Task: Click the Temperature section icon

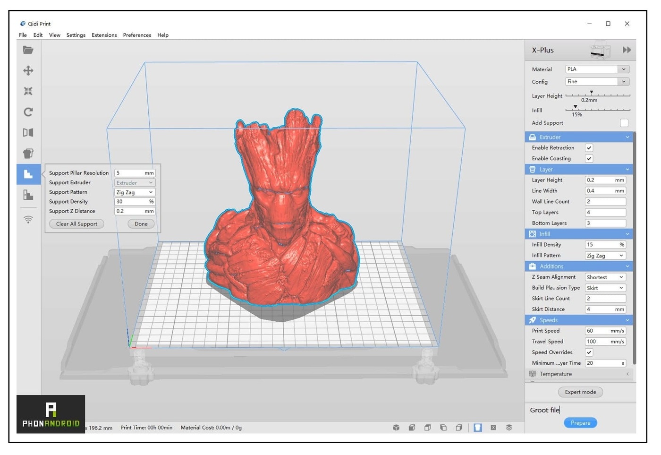Action: pos(533,374)
